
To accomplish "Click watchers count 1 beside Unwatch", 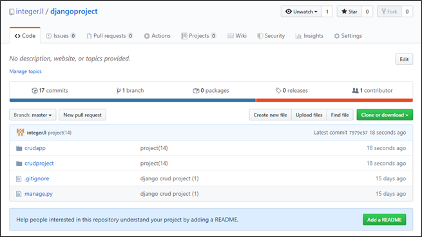I will coord(327,12).
